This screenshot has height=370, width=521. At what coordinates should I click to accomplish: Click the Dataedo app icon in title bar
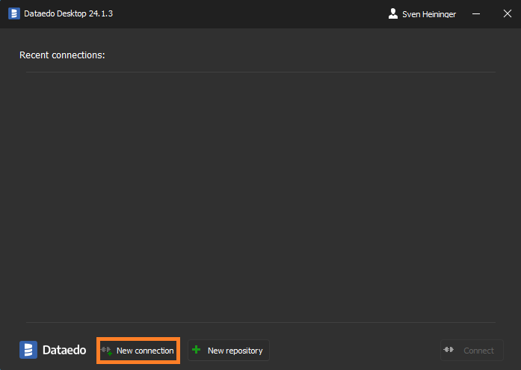point(14,13)
